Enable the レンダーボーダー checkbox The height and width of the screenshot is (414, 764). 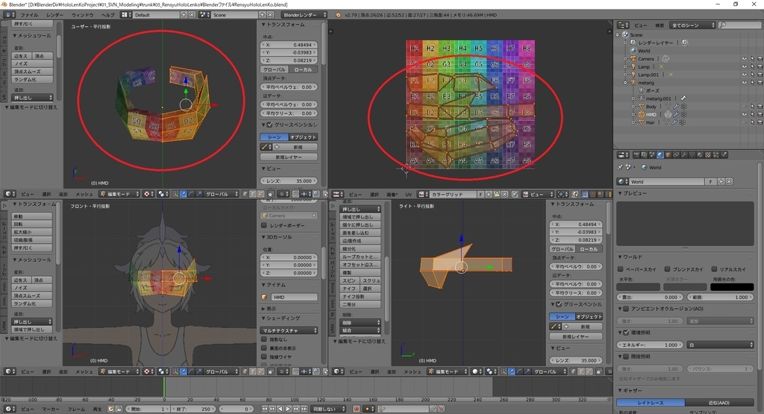(x=264, y=225)
